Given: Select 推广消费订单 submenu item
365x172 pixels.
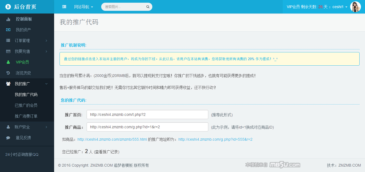Looking at the screenshot, I should 26,116.
